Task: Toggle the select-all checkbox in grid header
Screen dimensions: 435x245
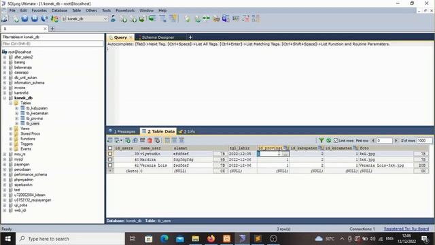Action: coord(110,148)
